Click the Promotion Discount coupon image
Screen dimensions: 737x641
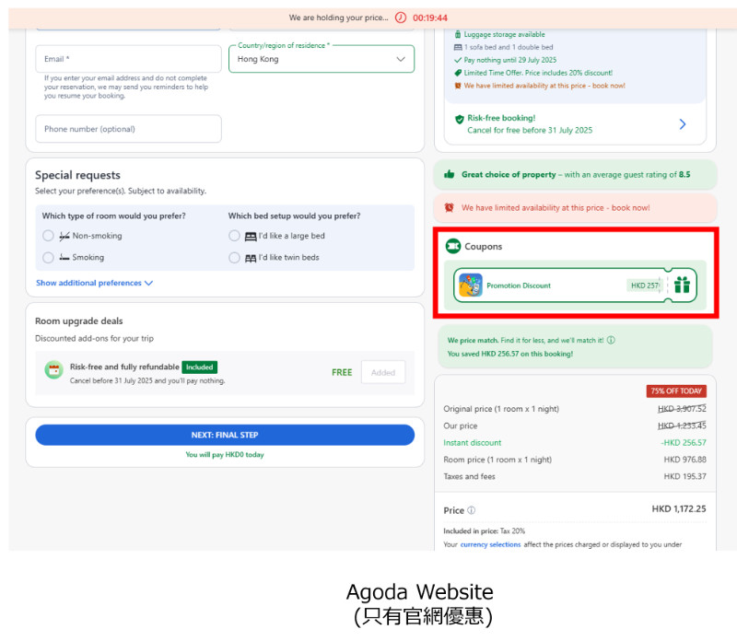coord(471,285)
